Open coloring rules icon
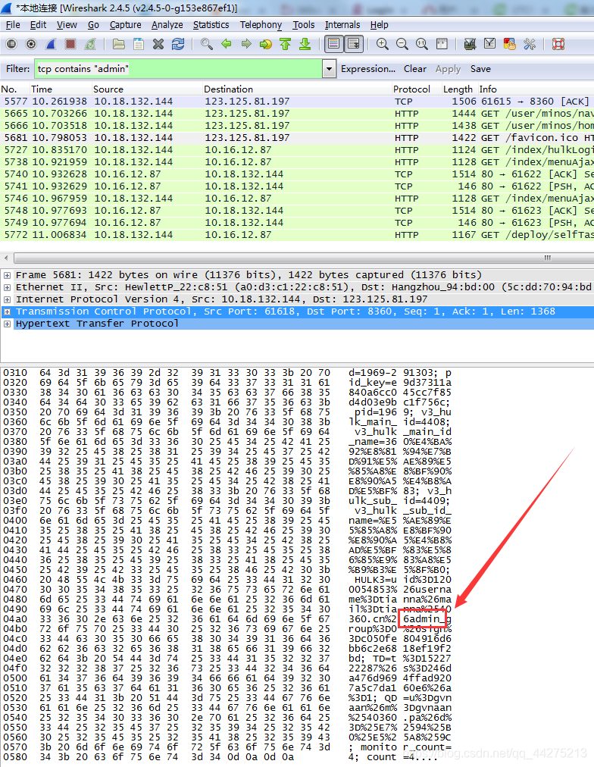 pyautogui.click(x=509, y=44)
